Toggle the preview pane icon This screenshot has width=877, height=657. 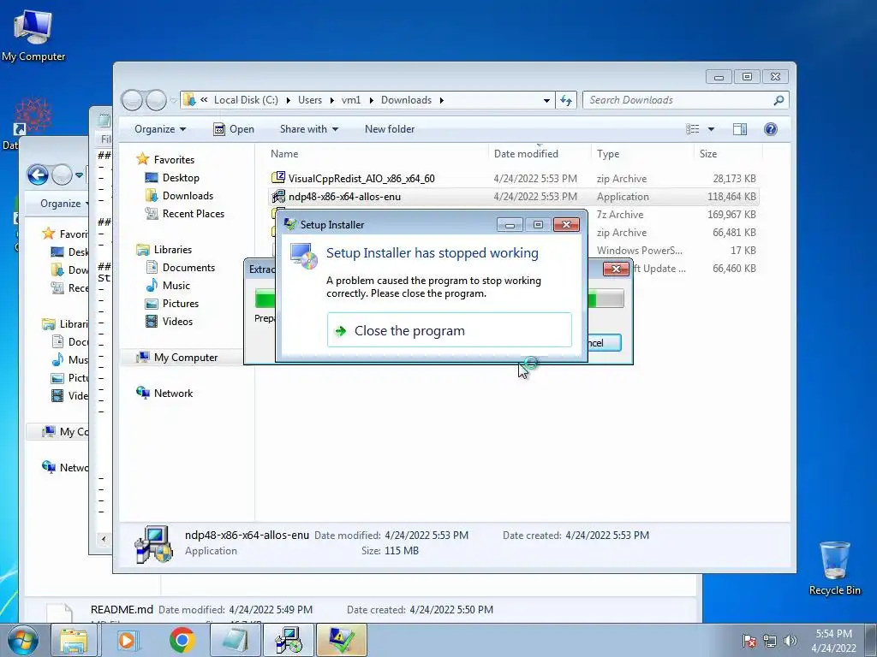(x=739, y=129)
